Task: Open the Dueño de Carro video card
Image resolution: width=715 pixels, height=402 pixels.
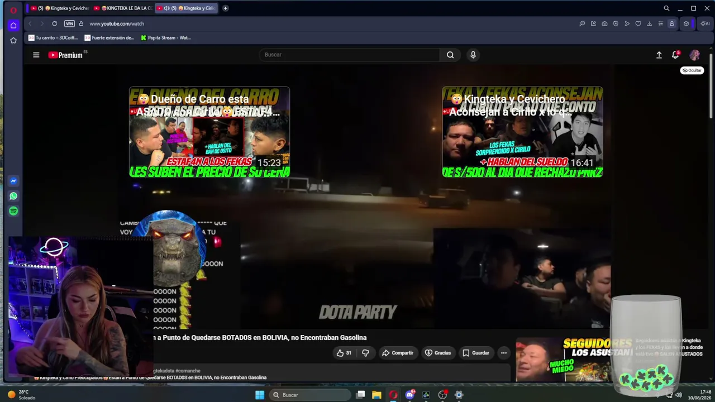Action: coord(209,132)
